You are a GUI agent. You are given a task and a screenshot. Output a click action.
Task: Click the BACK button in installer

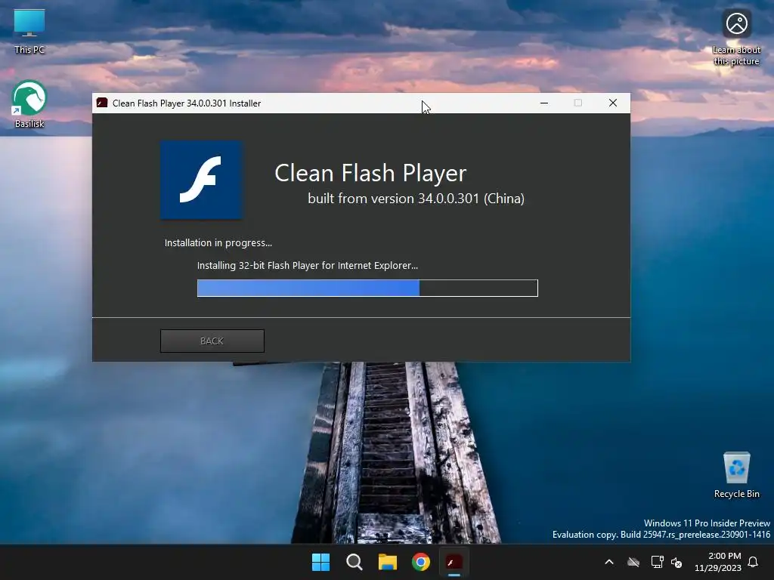212,341
